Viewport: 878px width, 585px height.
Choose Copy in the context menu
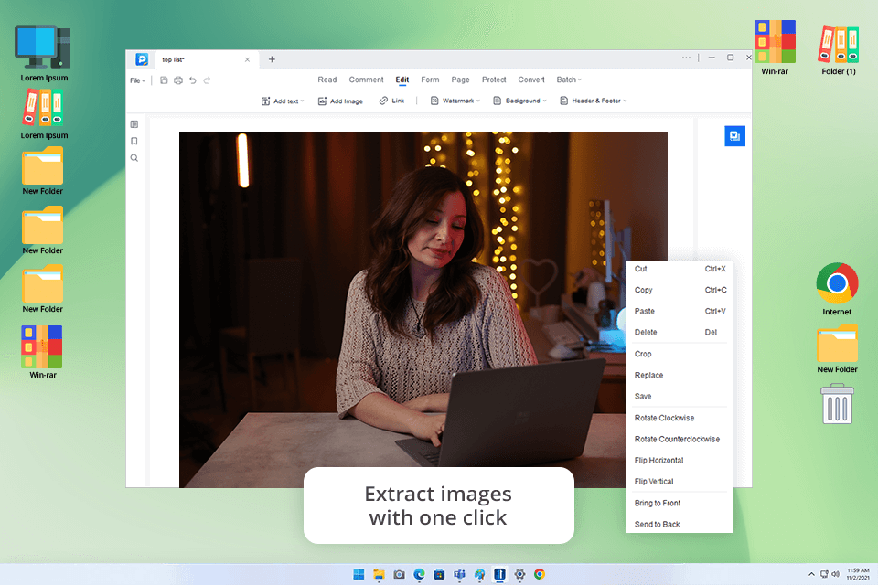pyautogui.click(x=680, y=290)
